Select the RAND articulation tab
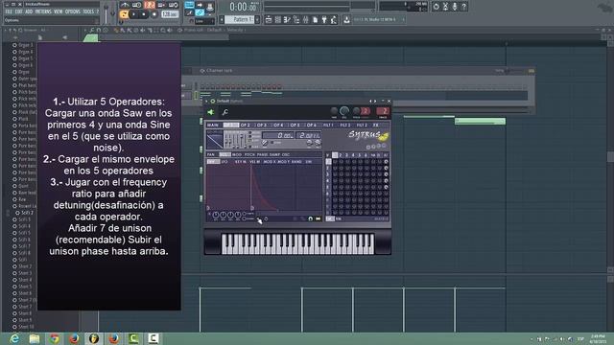Viewport: 614px width, 345px height. coord(296,162)
